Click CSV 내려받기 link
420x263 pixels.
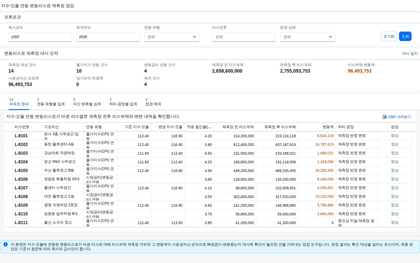pos(397,117)
